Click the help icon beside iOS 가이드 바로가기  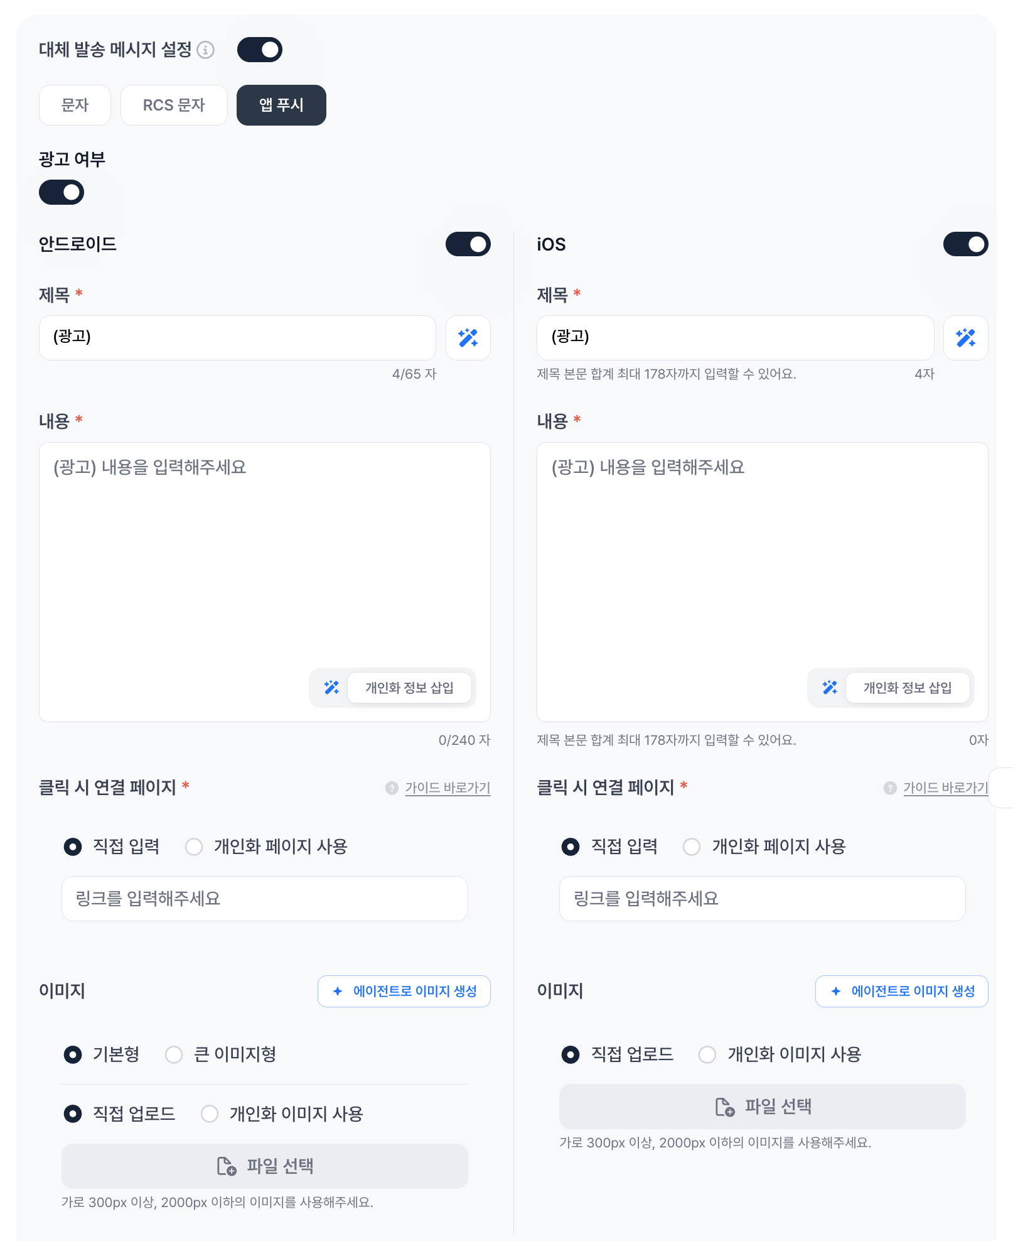(x=890, y=788)
